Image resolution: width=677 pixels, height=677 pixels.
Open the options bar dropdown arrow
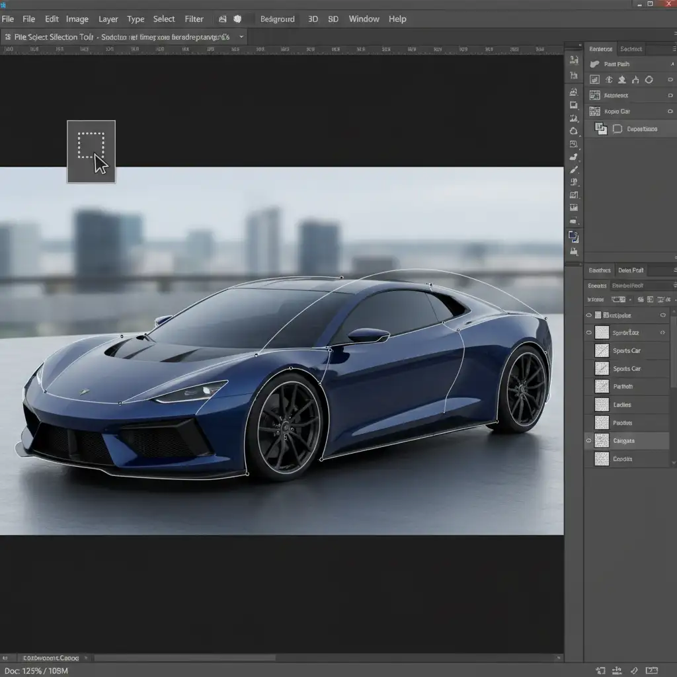(241, 37)
